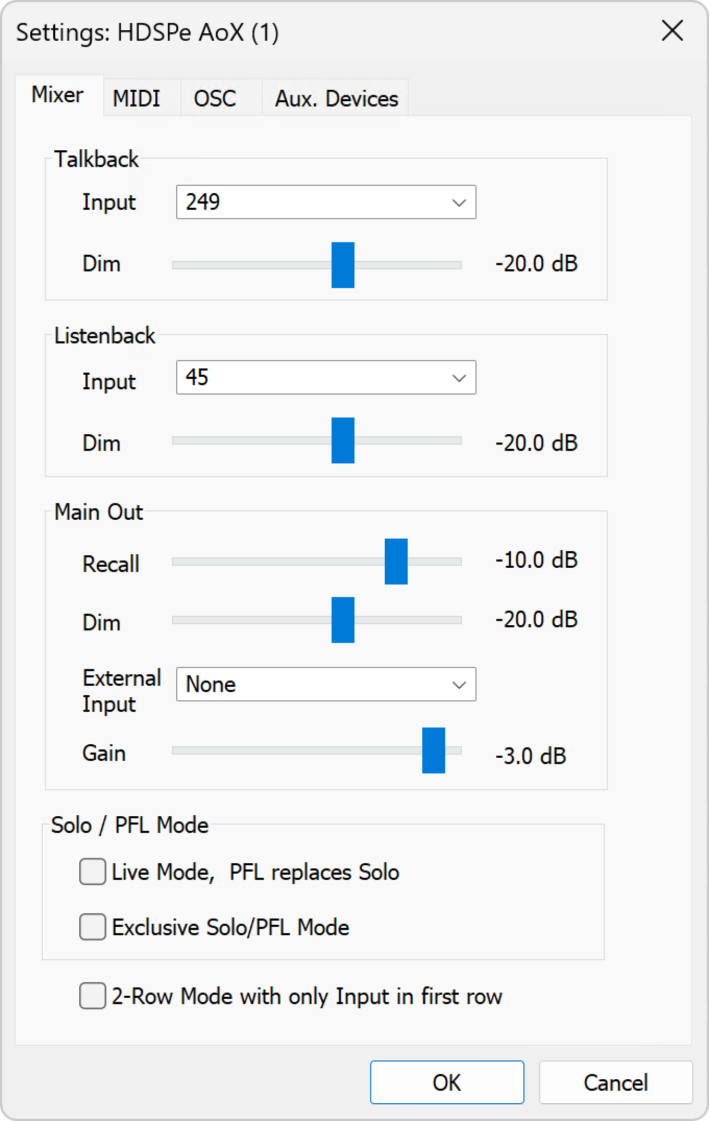
Task: Enable Live Mode, PFL replaces Solo
Action: (93, 872)
